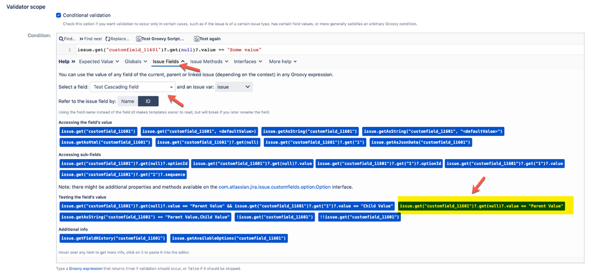Insert ?.get("1")?.optionId sub-field snippet
The height and width of the screenshot is (271, 595).
379,164
